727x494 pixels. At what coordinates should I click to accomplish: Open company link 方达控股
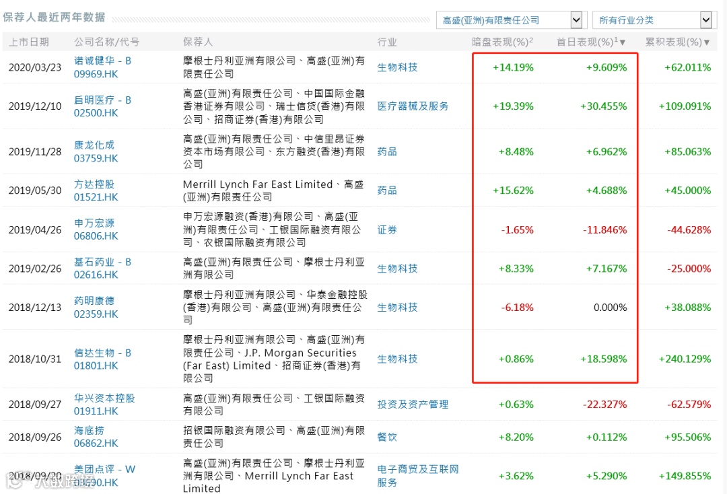click(x=94, y=184)
